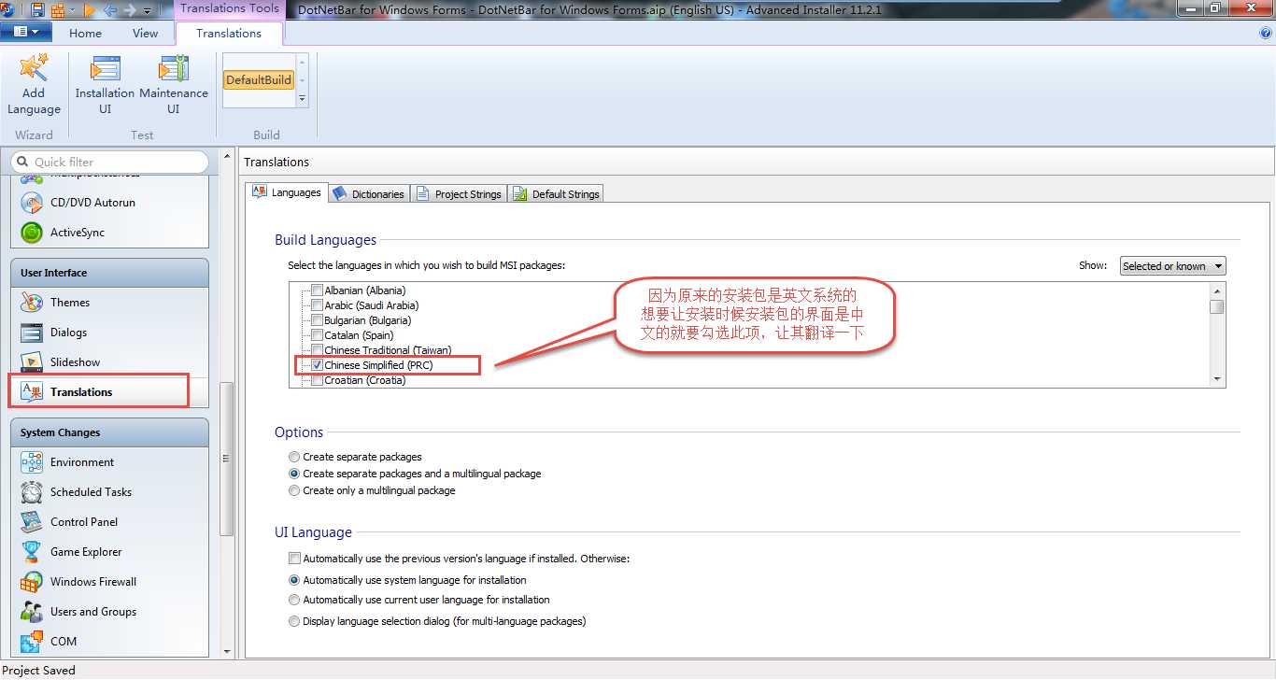Expand the Build gallery list
Viewport: 1276px width, 680px height.
tap(302, 98)
